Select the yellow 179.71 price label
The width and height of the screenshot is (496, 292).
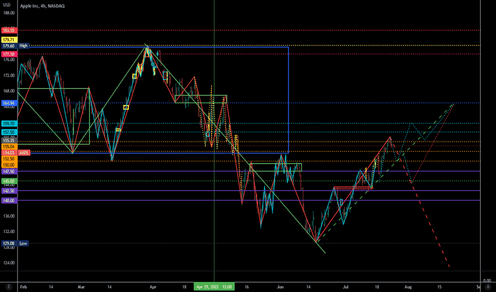pos(9,40)
